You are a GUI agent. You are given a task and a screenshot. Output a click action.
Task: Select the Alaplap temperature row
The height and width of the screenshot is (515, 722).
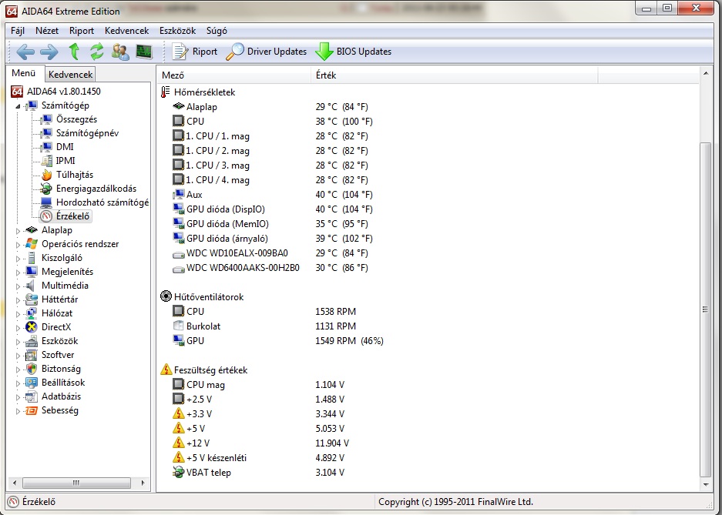428,107
